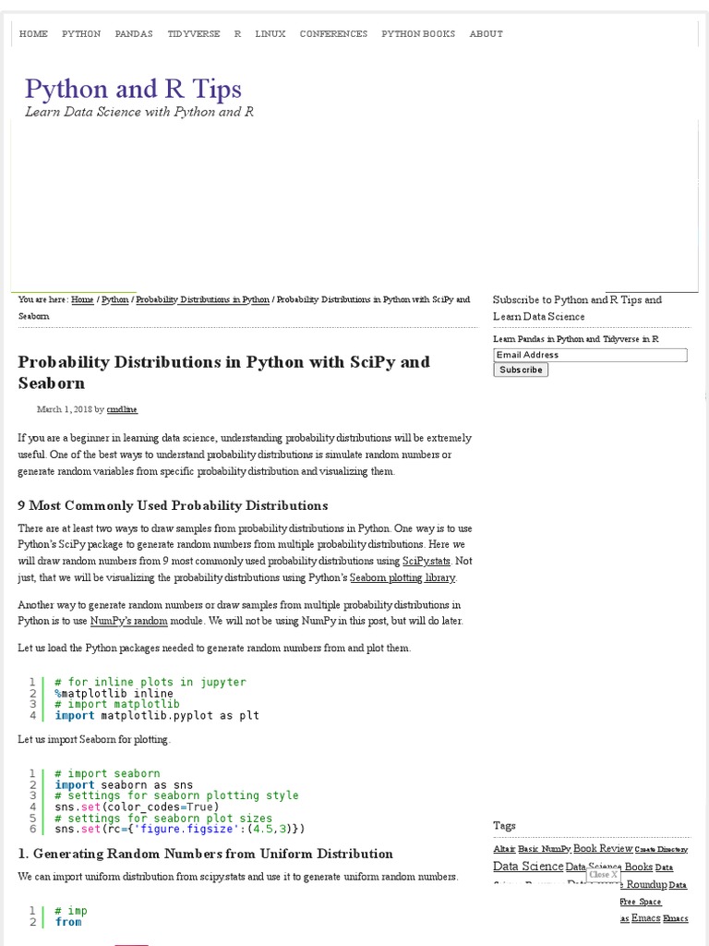Follow the Home breadcrumb link
709x946 pixels.
(82, 299)
